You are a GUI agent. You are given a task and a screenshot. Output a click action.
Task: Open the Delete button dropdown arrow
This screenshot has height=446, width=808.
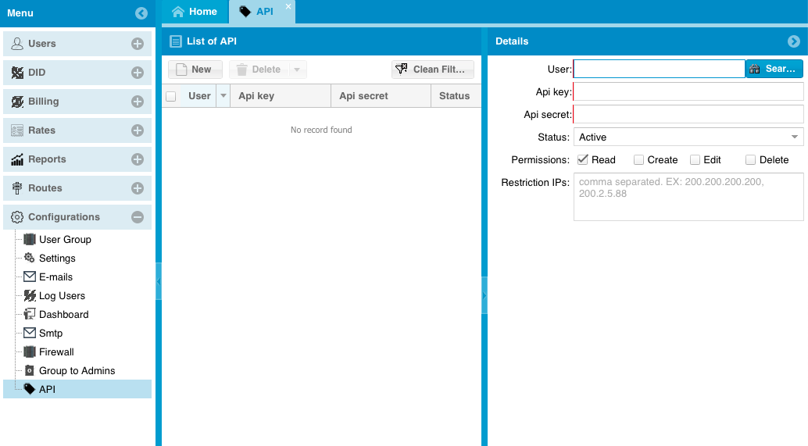(x=297, y=70)
